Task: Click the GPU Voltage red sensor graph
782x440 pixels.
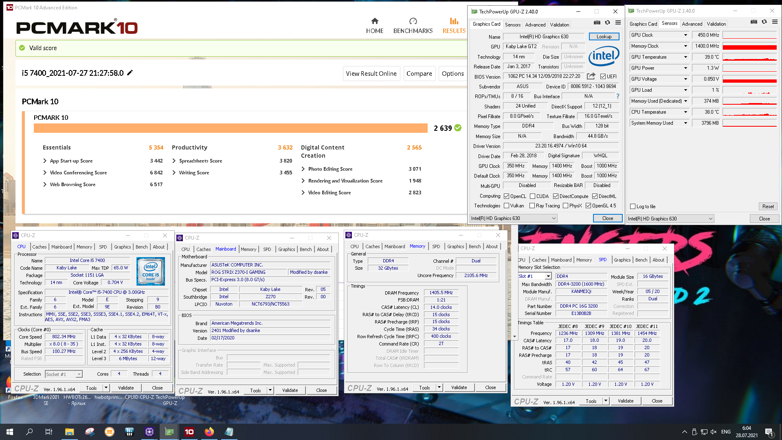Action: coord(749,79)
